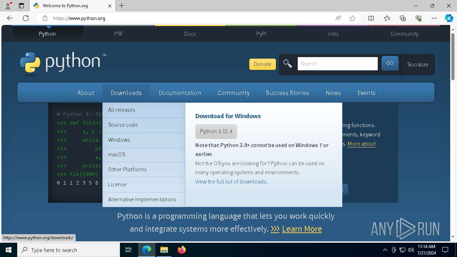457x257 pixels.
Task: Click the Edge profile avatar icon
Action: pyautogui.click(x=7, y=6)
